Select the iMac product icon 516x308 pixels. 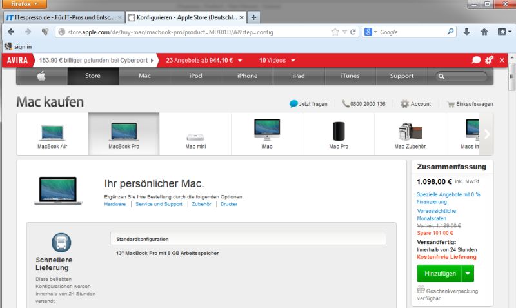[267, 130]
